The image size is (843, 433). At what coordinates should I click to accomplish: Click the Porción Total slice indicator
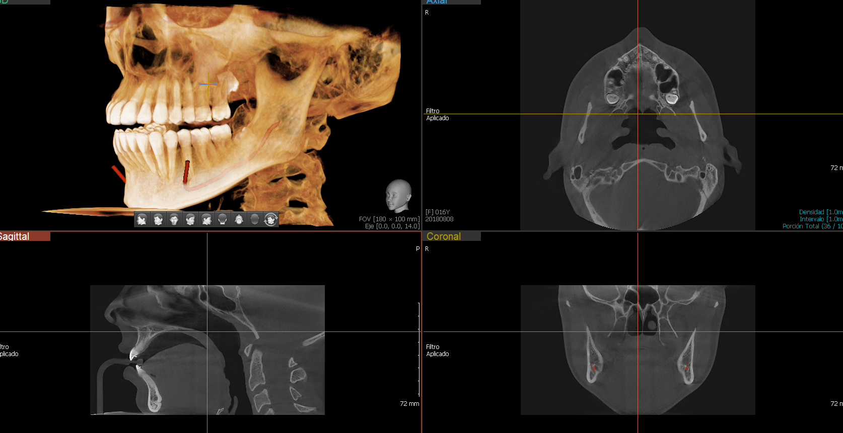tap(812, 226)
